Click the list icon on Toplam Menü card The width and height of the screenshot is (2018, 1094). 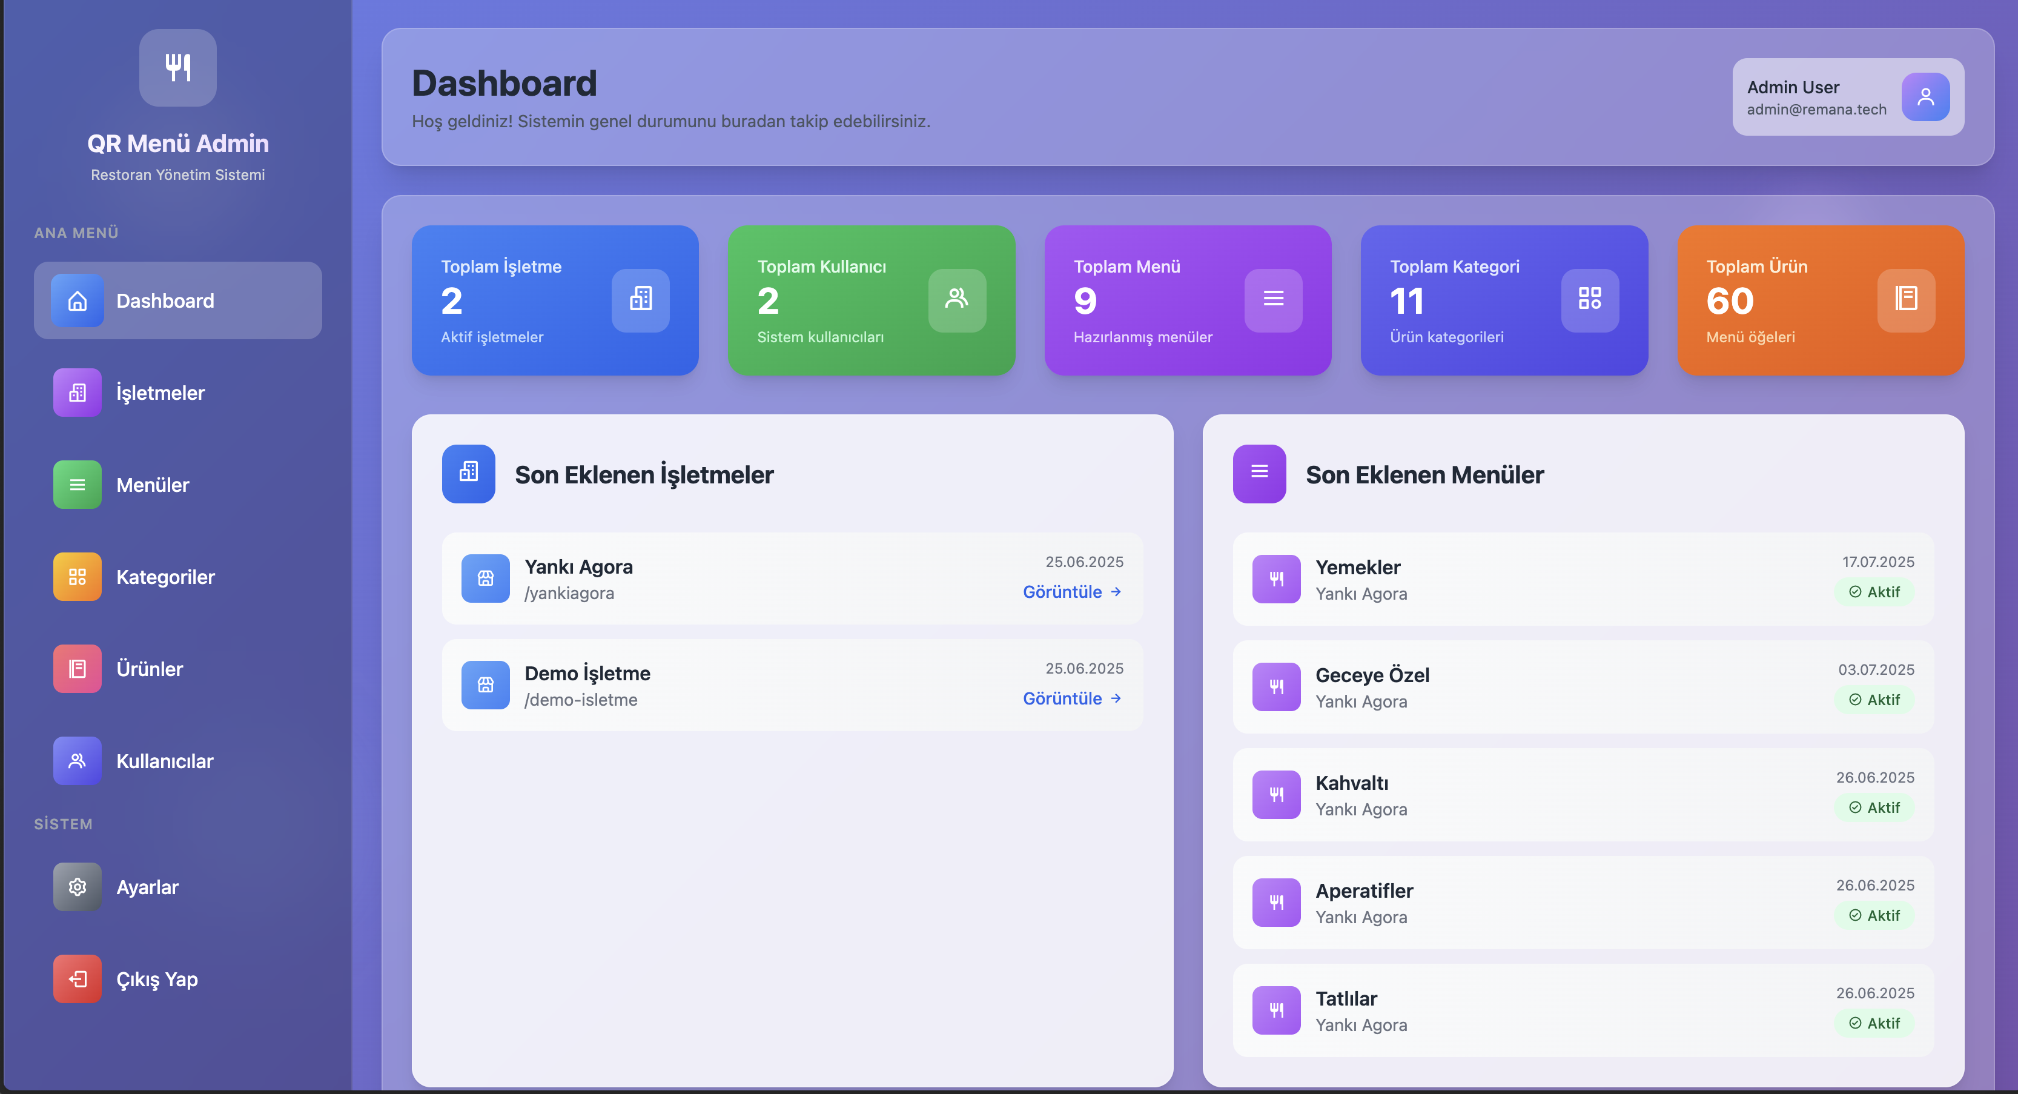coord(1273,299)
